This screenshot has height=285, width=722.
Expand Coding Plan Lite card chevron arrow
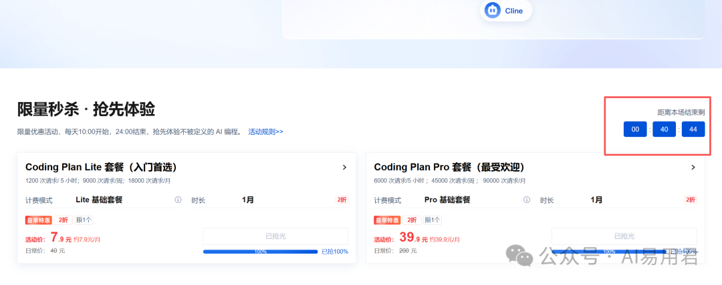click(x=344, y=168)
